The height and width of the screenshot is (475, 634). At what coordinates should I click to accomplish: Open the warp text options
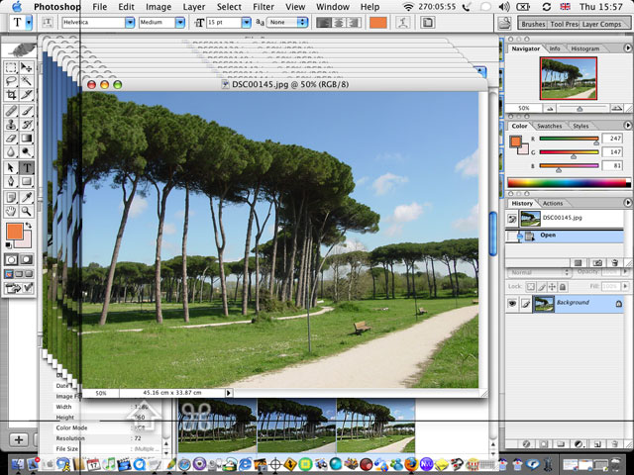click(402, 22)
